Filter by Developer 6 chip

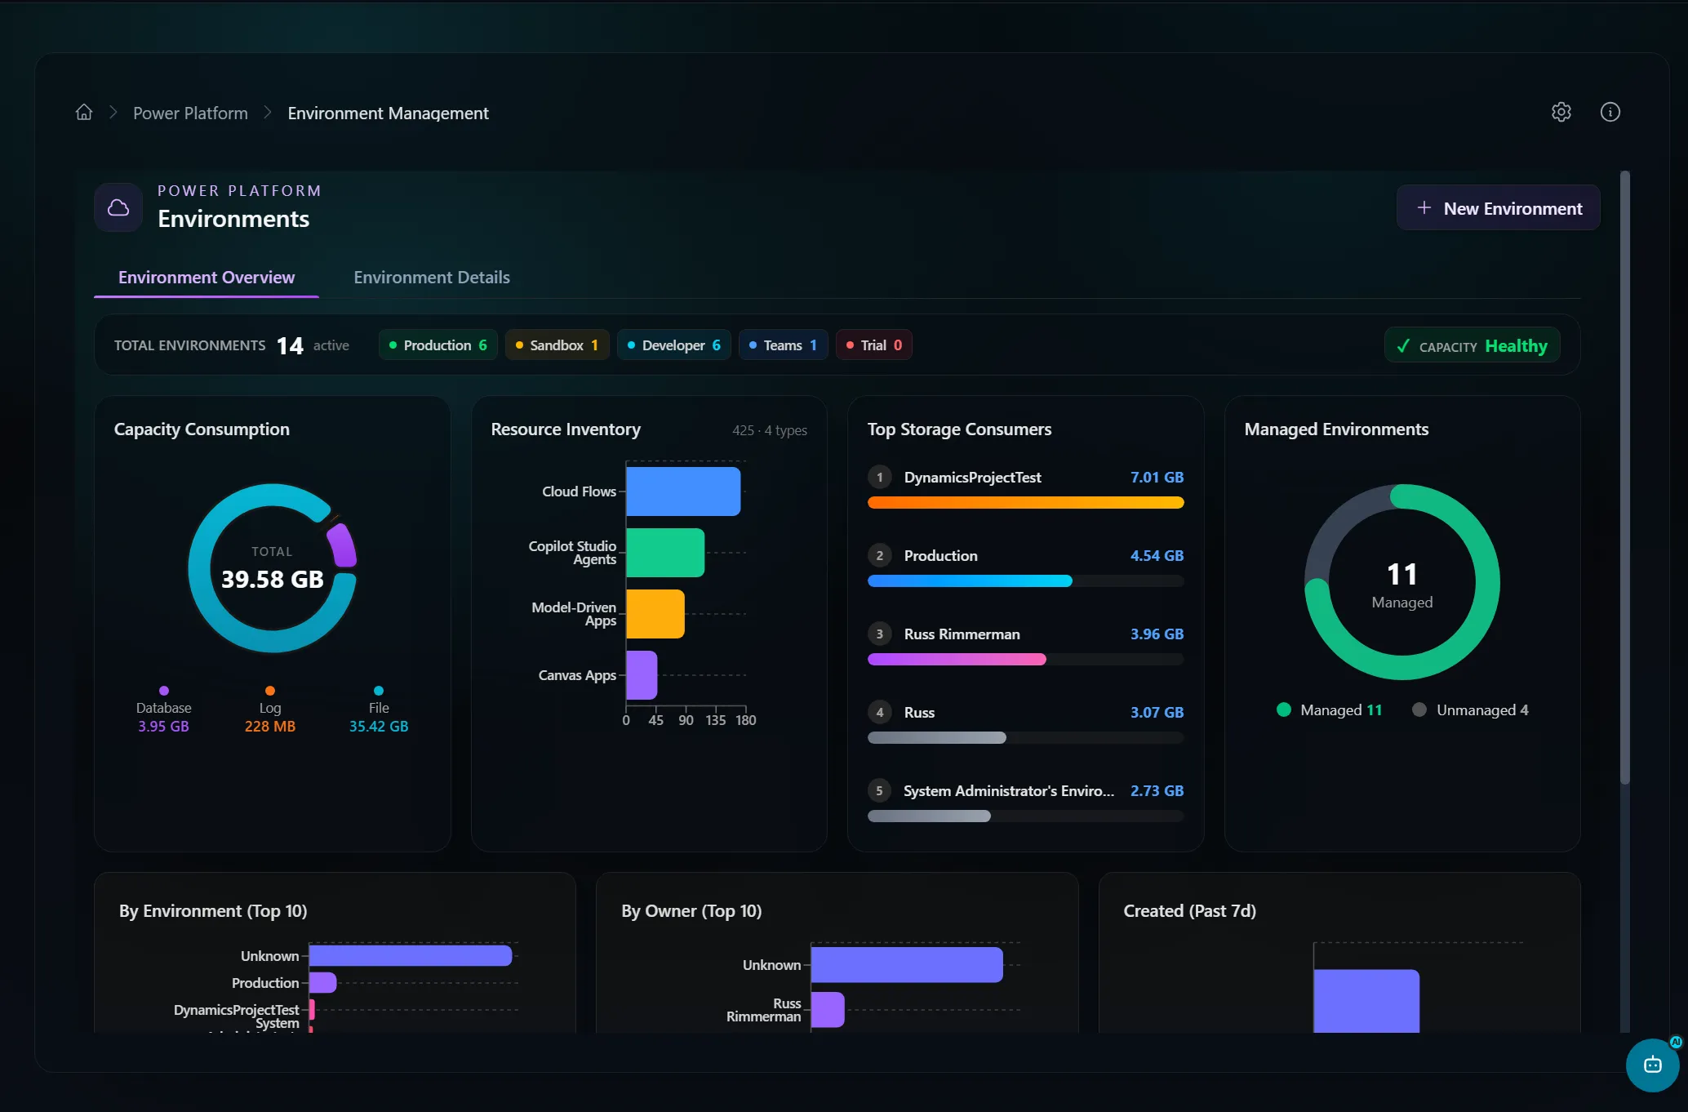click(x=674, y=345)
